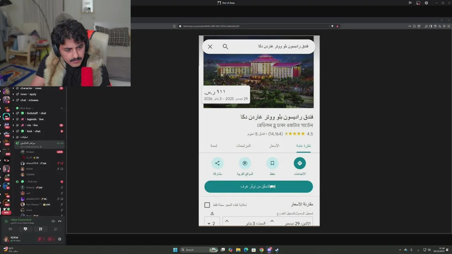Click the arrow beside Saturday 3 January date

(x=227, y=221)
